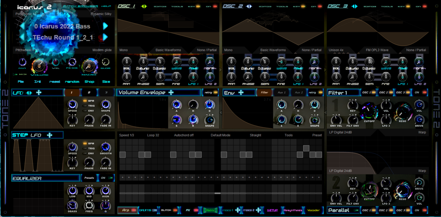
Task: Open Modern glide mode menu
Action: pos(102,50)
